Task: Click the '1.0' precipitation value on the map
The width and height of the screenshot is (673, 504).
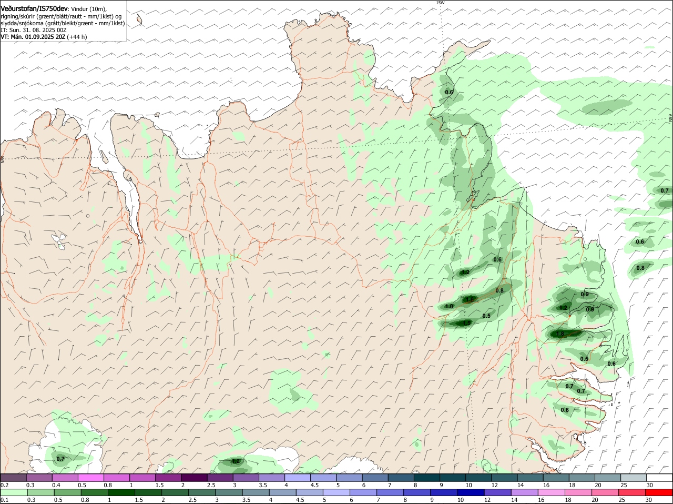Action: click(449, 306)
